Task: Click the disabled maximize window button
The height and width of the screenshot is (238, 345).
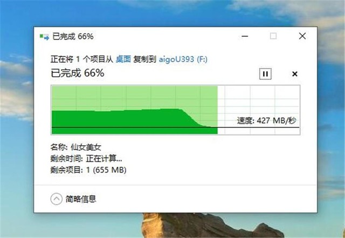Action: [273, 36]
